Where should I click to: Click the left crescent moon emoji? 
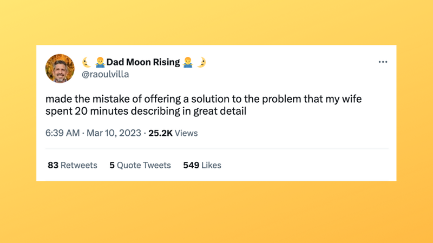(87, 62)
